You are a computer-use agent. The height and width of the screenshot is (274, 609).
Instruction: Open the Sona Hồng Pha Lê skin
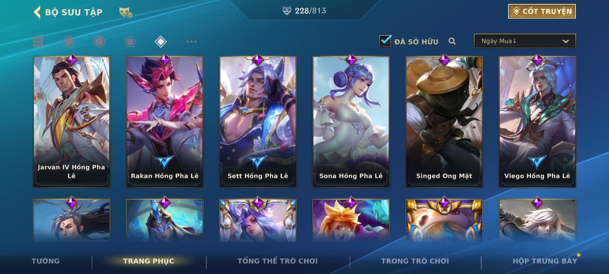(351, 122)
